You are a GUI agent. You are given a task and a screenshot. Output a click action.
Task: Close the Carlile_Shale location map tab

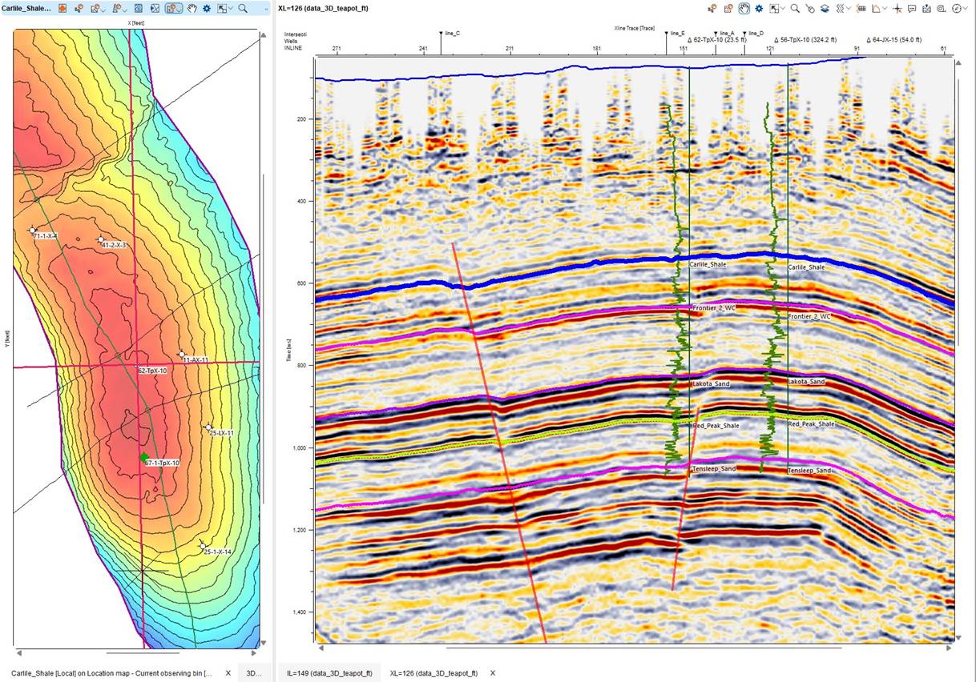coord(228,673)
